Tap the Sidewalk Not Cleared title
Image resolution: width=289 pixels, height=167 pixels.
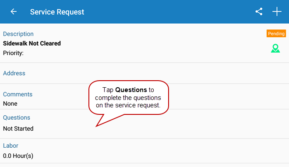32,43
